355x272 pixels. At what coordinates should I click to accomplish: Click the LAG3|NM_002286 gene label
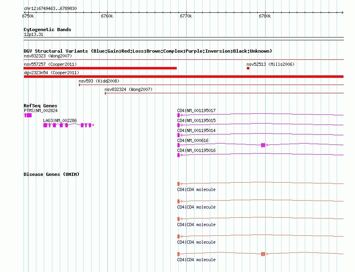pos(60,120)
